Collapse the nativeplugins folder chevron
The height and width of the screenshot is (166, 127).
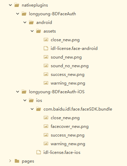tap(10, 5)
